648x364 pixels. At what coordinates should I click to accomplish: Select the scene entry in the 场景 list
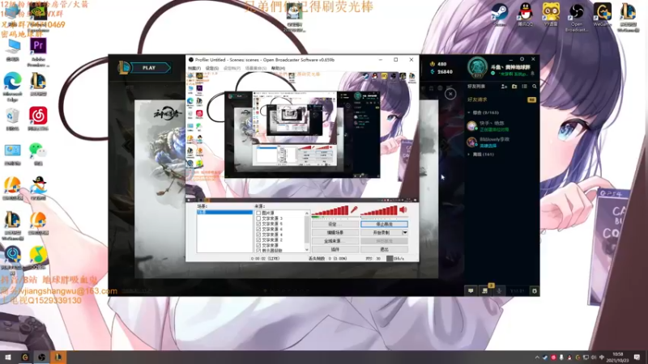click(x=224, y=212)
